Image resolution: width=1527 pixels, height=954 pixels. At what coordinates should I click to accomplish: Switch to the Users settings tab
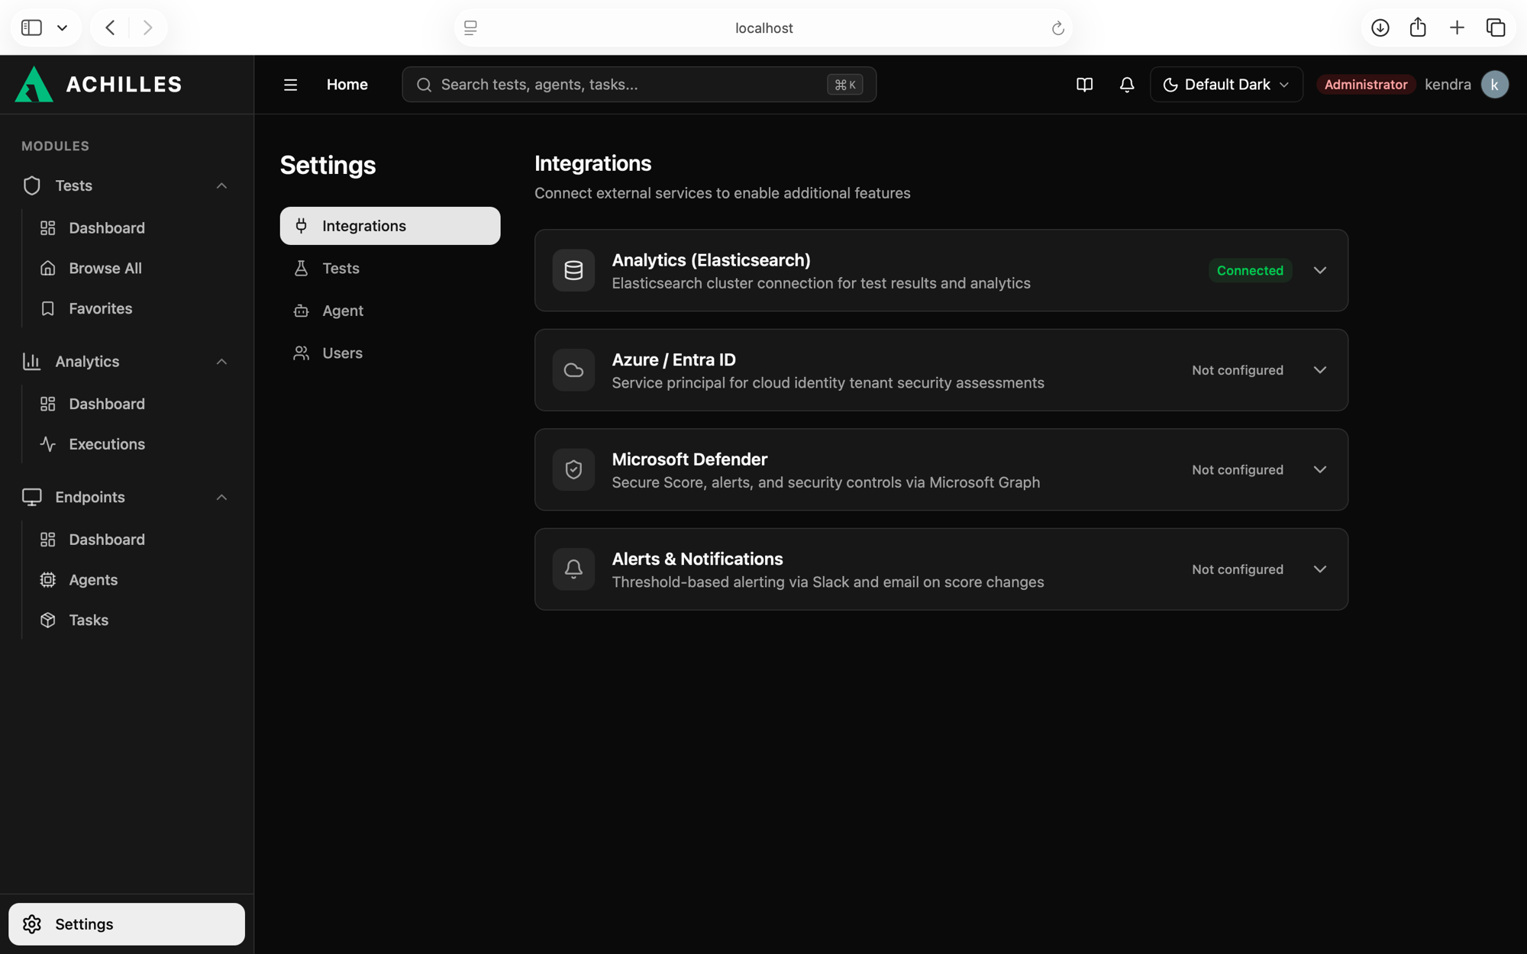click(x=390, y=353)
